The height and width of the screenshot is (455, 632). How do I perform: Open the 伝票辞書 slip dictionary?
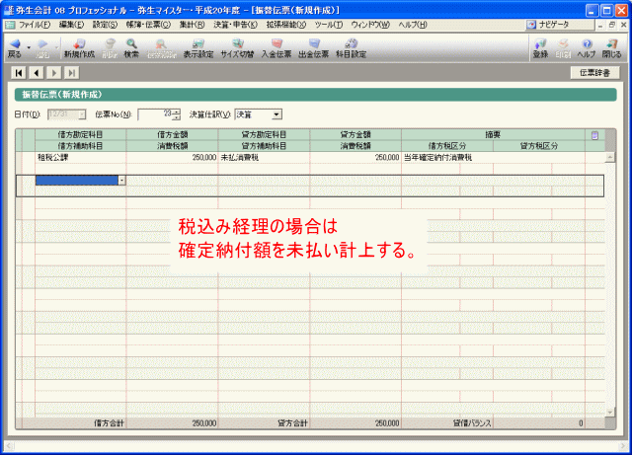[x=594, y=73]
